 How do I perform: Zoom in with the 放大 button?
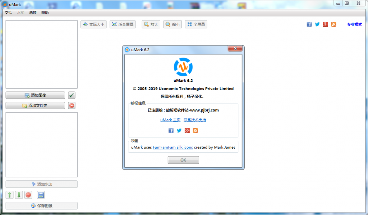151,24
